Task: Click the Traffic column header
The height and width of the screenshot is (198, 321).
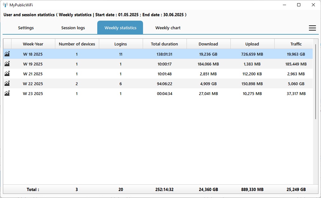Action: [x=296, y=44]
